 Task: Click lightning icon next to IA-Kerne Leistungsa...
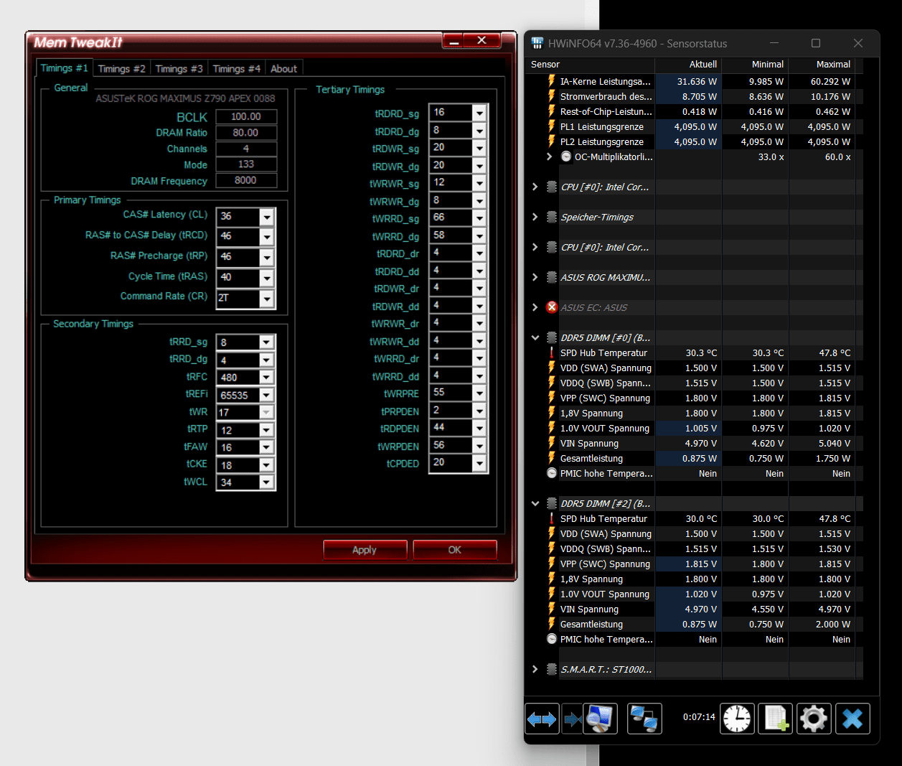[x=552, y=81]
